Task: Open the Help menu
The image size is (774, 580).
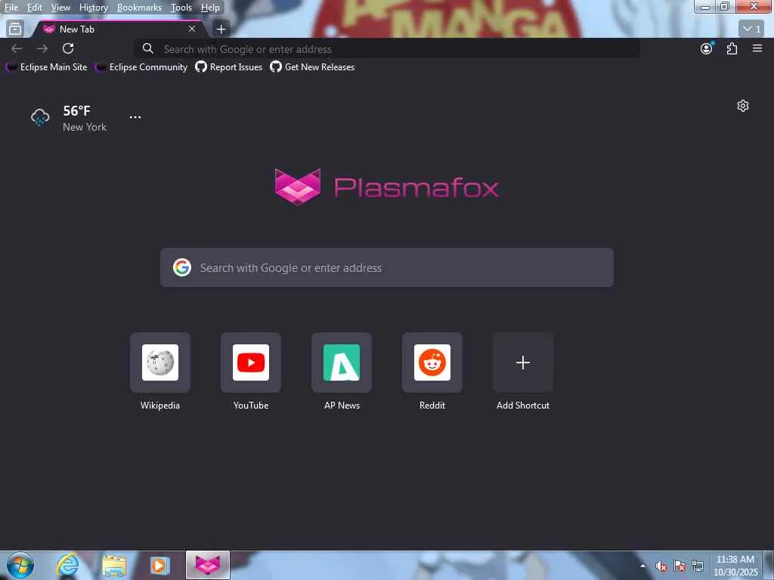Action: click(210, 8)
